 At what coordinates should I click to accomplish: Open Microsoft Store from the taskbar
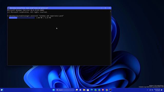88,90
